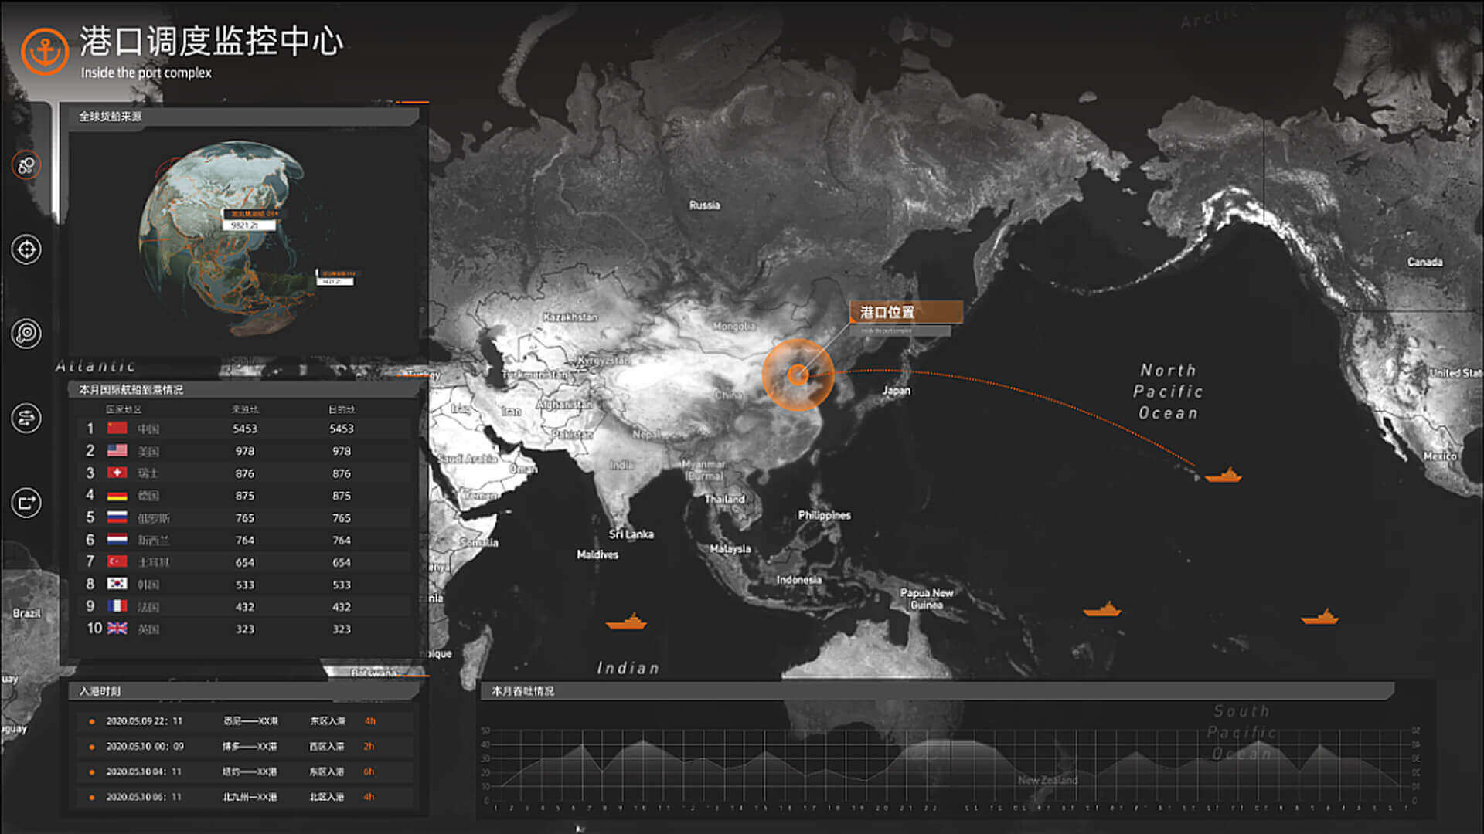Click the Sri Lanka map label

click(x=631, y=534)
